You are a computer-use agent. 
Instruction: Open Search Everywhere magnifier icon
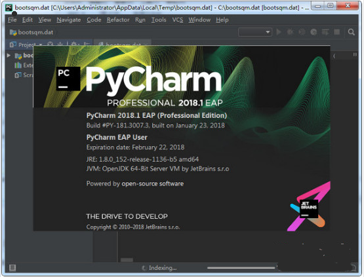point(352,32)
